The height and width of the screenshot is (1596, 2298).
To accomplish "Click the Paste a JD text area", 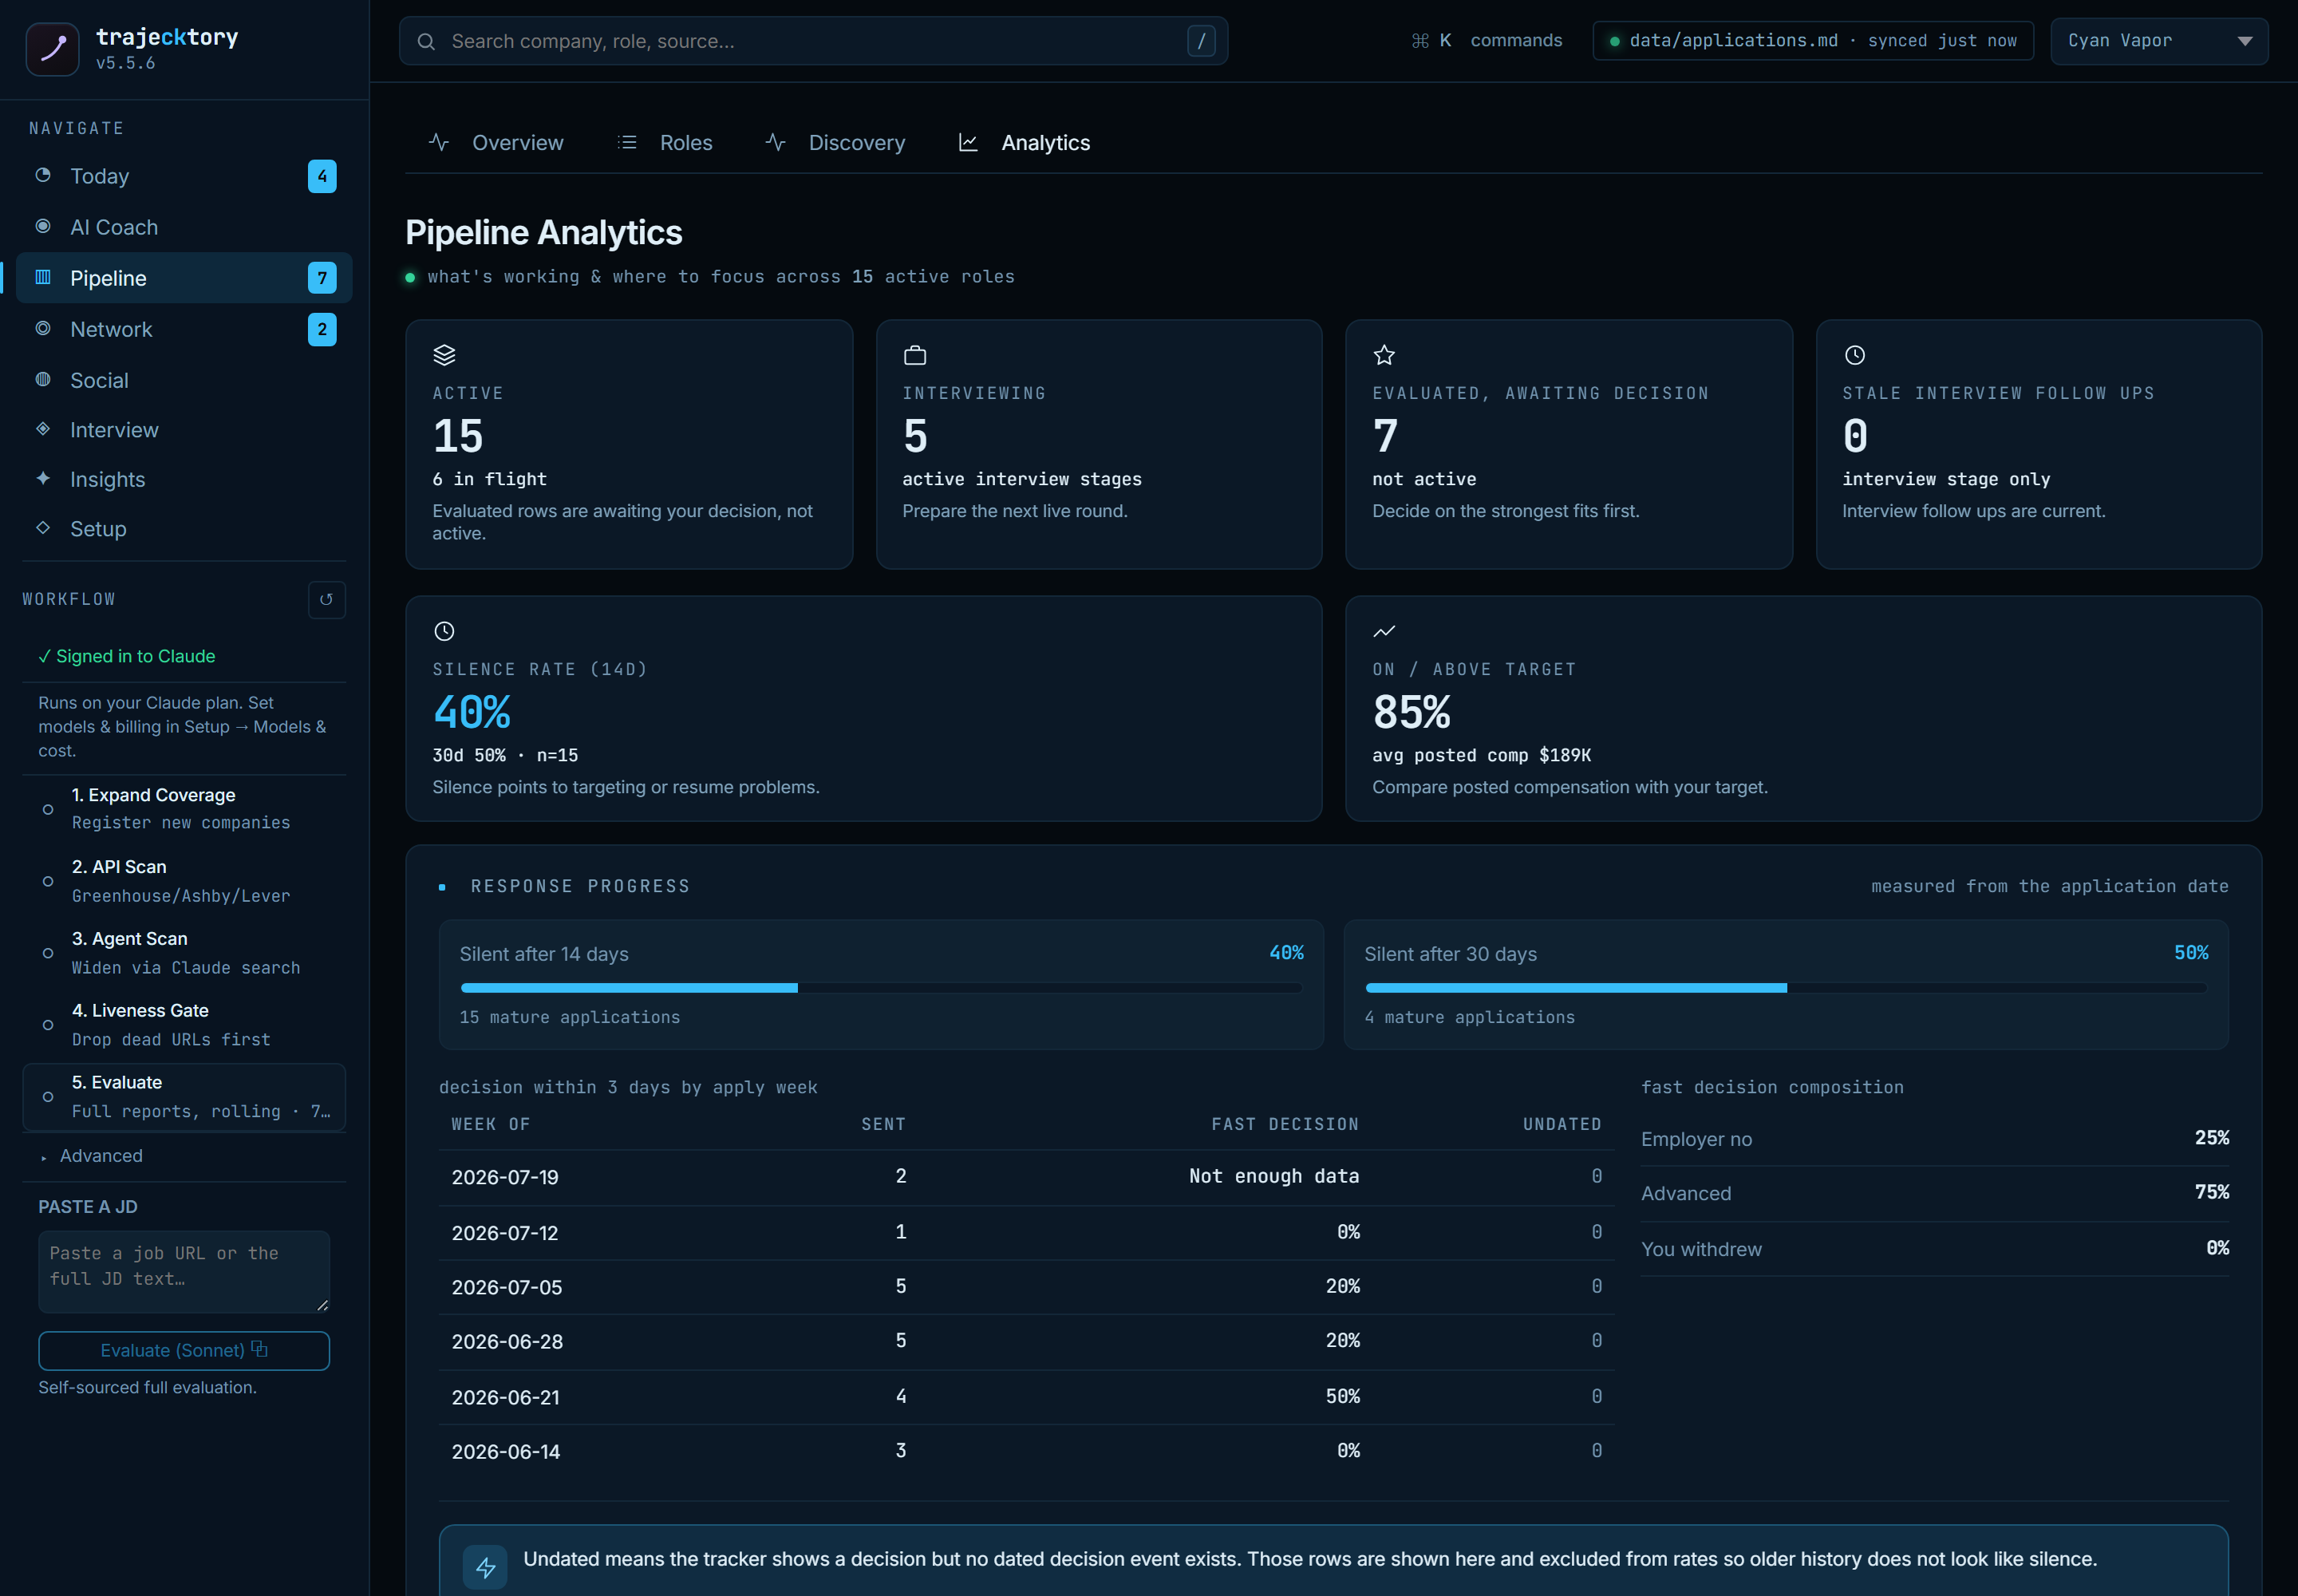I will click(184, 1271).
